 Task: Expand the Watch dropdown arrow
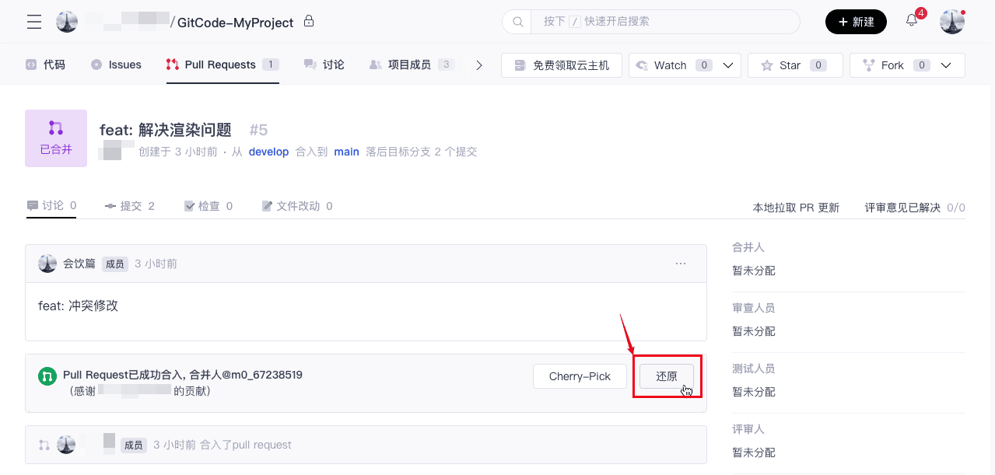[728, 65]
